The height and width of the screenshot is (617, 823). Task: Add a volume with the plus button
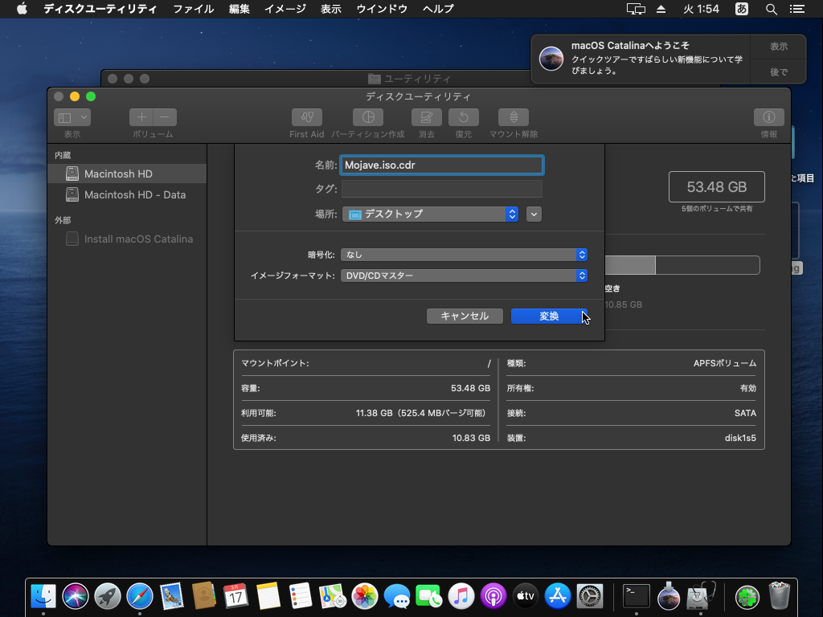141,117
